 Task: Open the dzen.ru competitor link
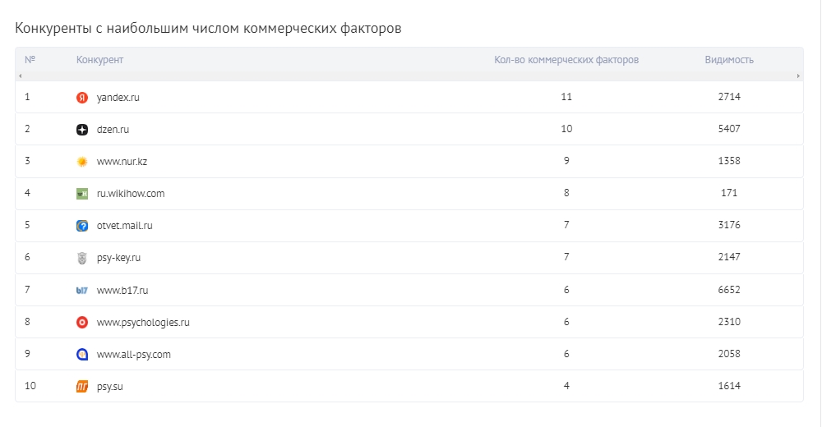[113, 130]
